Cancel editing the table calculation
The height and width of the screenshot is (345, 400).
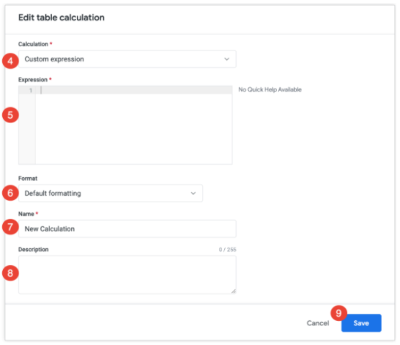pos(318,323)
